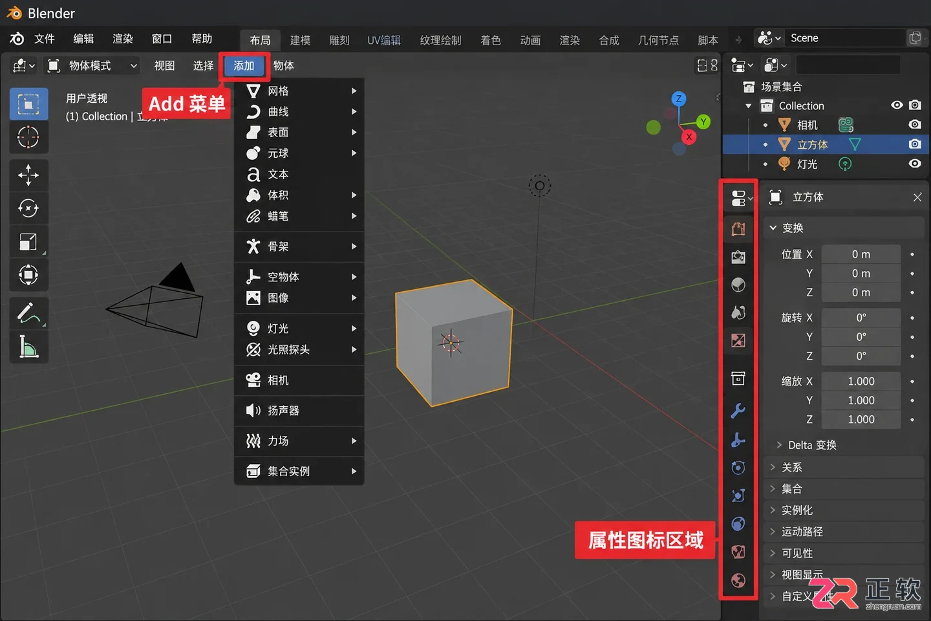Switch to the 建模 workspace tab
This screenshot has width=931, height=621.
[300, 40]
